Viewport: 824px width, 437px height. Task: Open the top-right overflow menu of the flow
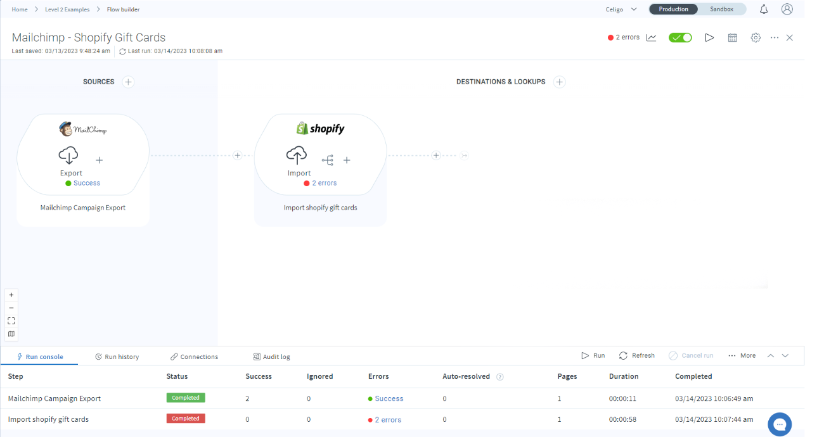click(775, 37)
